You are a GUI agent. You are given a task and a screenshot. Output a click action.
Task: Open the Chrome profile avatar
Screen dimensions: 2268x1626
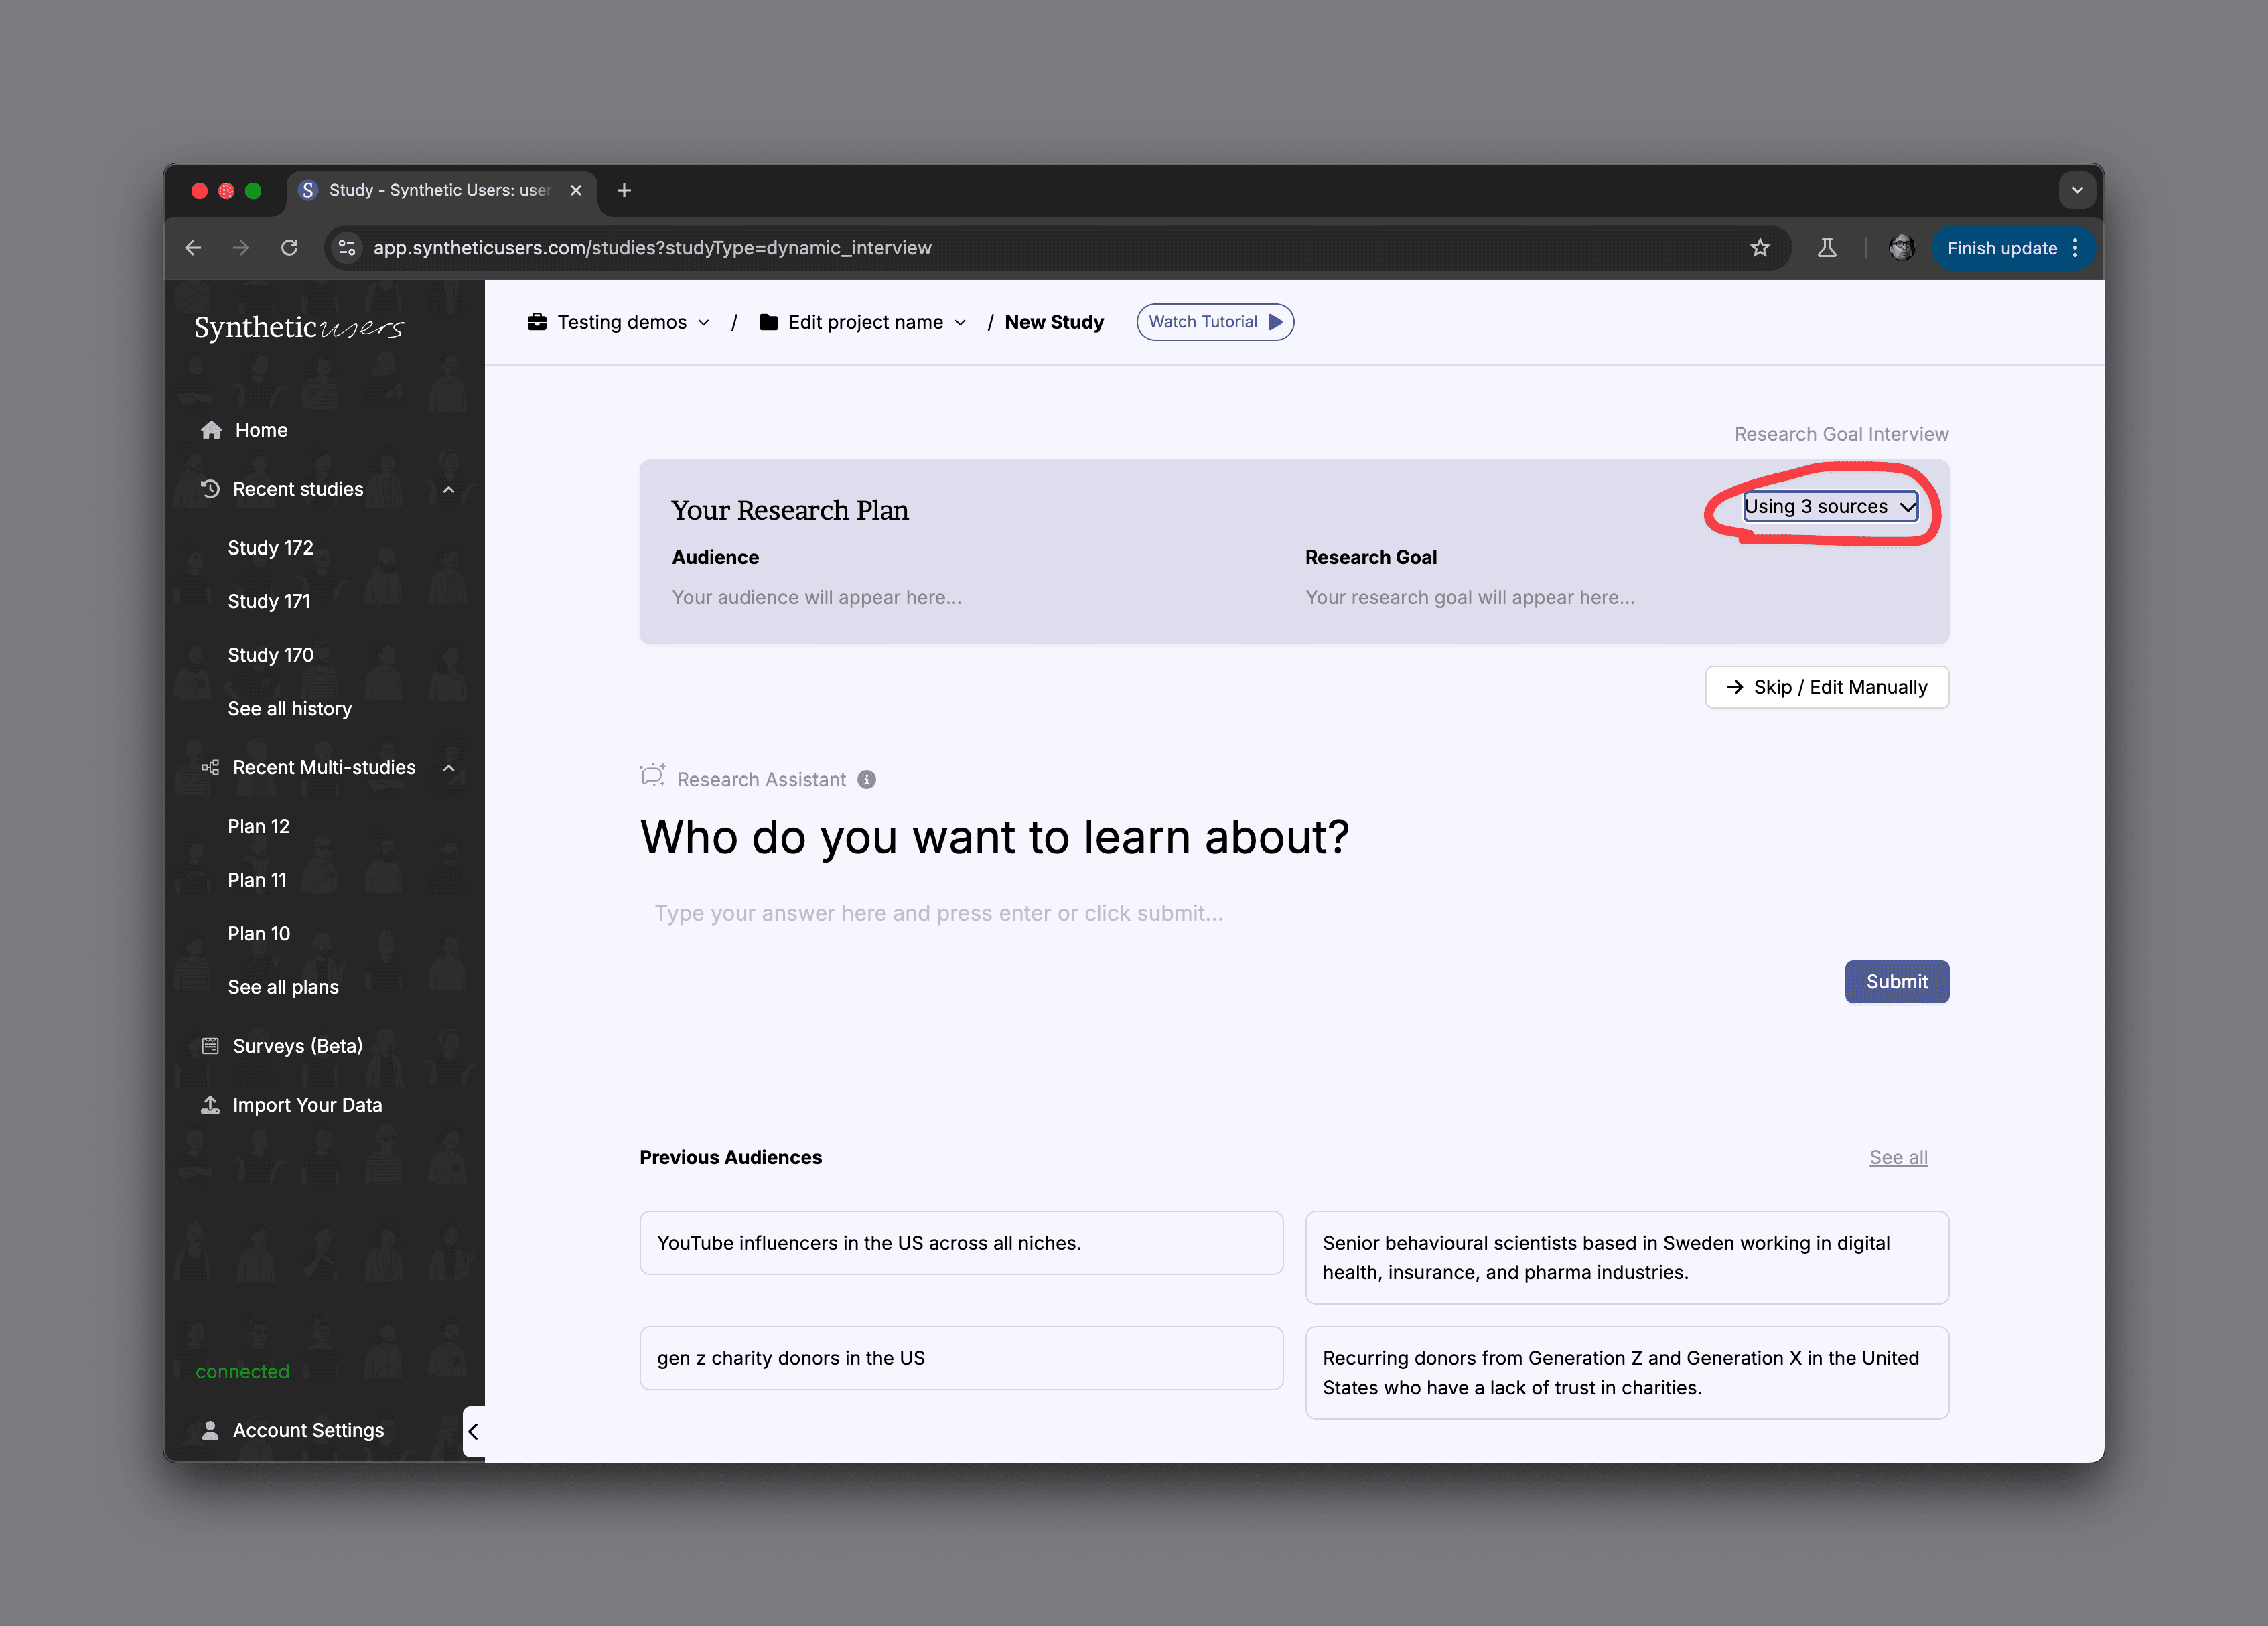coord(1901,248)
